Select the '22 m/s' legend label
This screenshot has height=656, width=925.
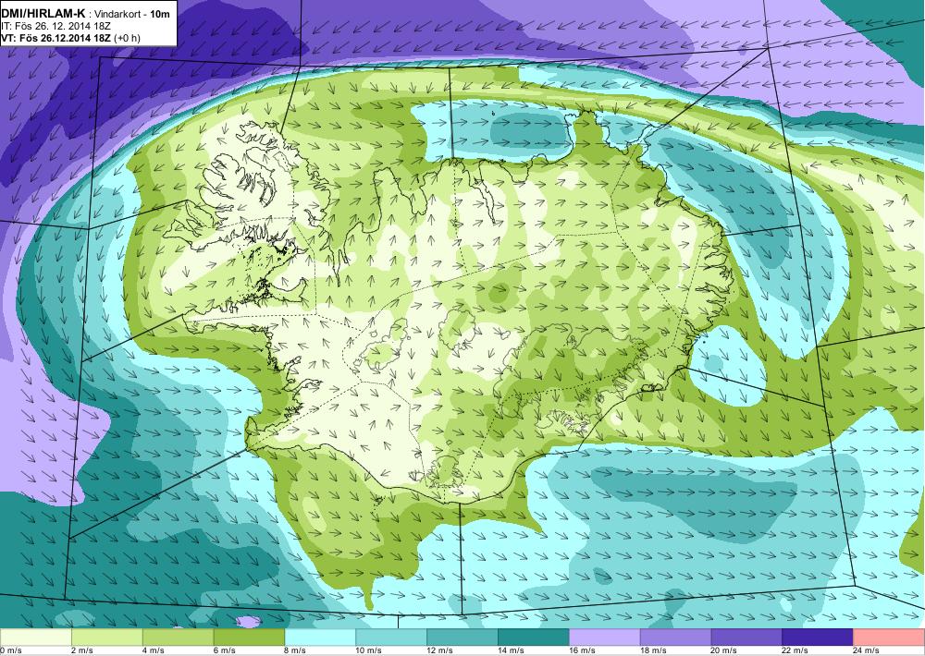tap(795, 650)
